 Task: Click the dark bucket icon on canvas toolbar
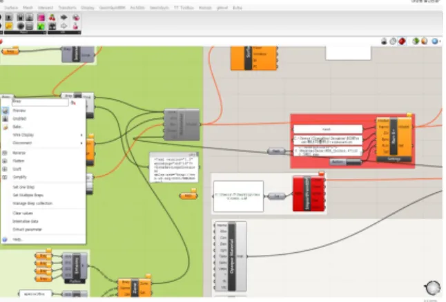(x=384, y=41)
